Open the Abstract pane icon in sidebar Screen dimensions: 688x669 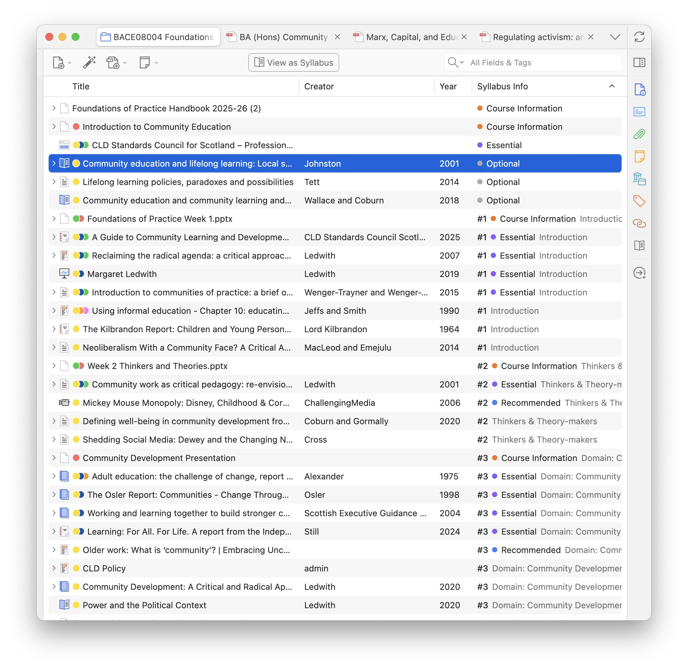(x=639, y=112)
